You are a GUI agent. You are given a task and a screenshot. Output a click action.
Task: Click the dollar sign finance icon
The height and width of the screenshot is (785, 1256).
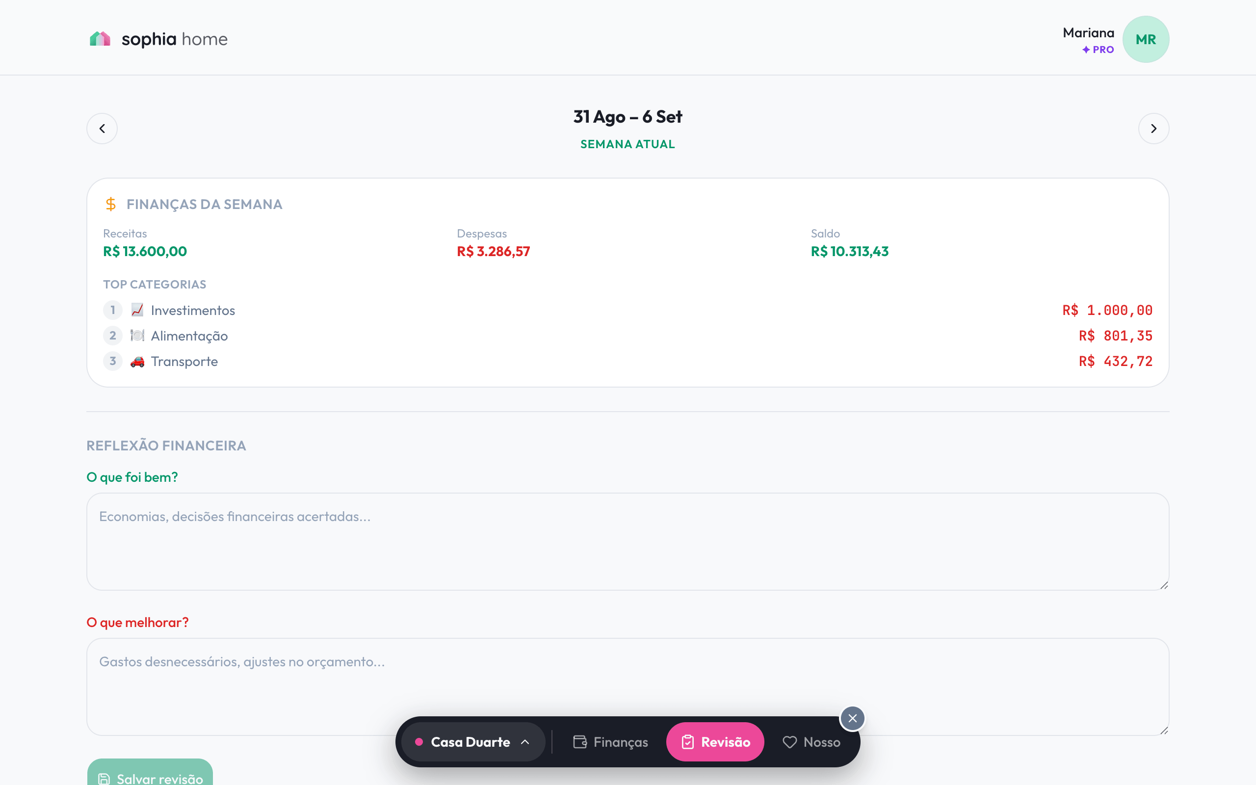point(110,204)
